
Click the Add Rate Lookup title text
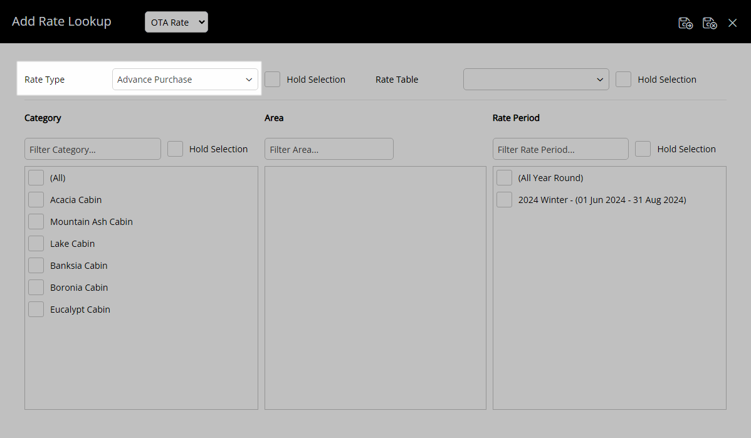61,21
